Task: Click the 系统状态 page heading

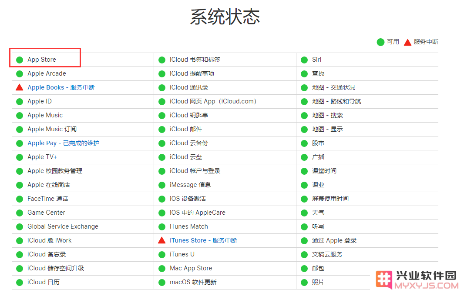Action: (225, 17)
